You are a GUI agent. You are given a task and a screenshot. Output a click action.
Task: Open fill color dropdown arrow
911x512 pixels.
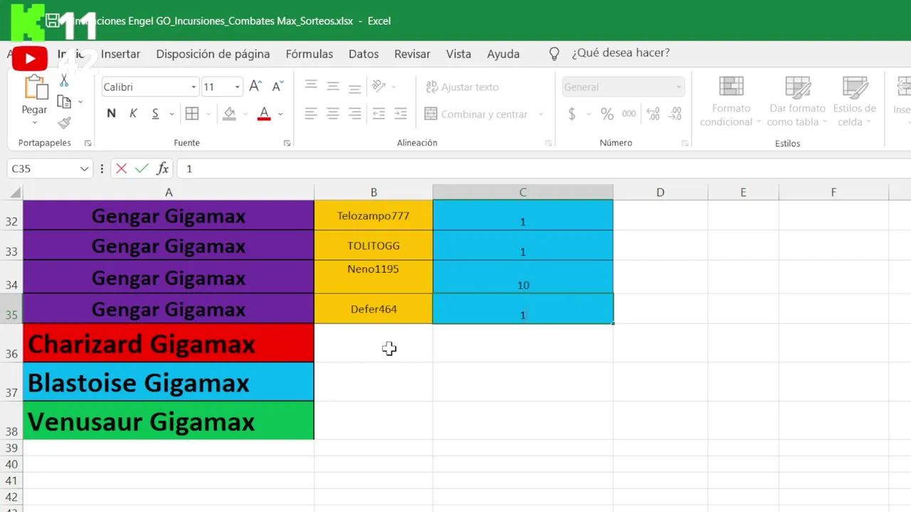246,114
